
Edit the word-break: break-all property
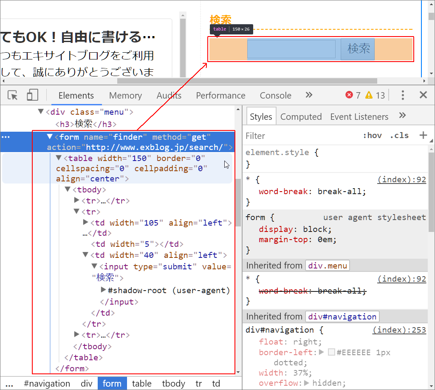click(x=312, y=192)
